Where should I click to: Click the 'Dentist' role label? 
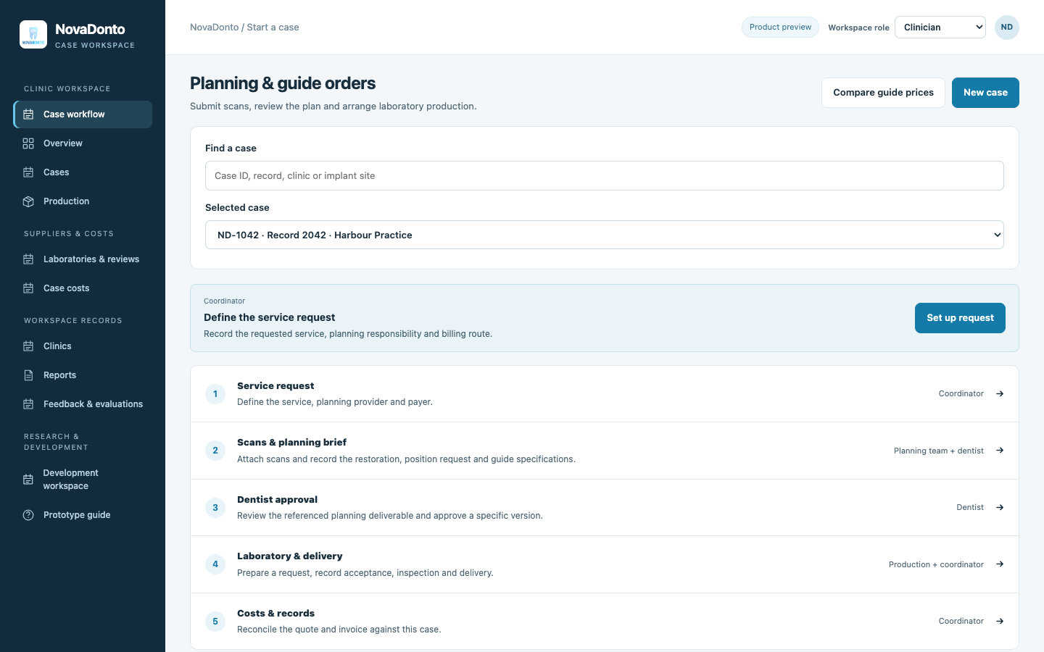click(x=970, y=507)
